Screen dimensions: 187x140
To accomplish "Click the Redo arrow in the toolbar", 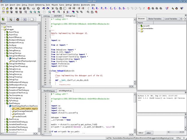I will 48,8.
